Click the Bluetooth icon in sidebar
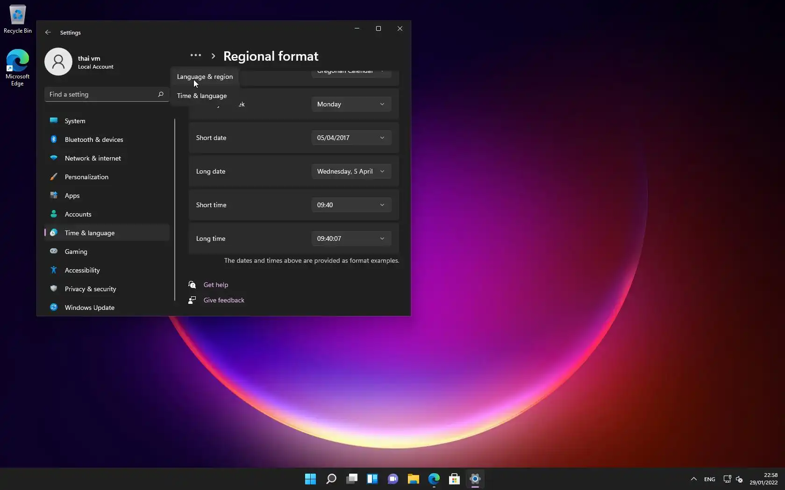Image resolution: width=785 pixels, height=490 pixels. click(54, 139)
